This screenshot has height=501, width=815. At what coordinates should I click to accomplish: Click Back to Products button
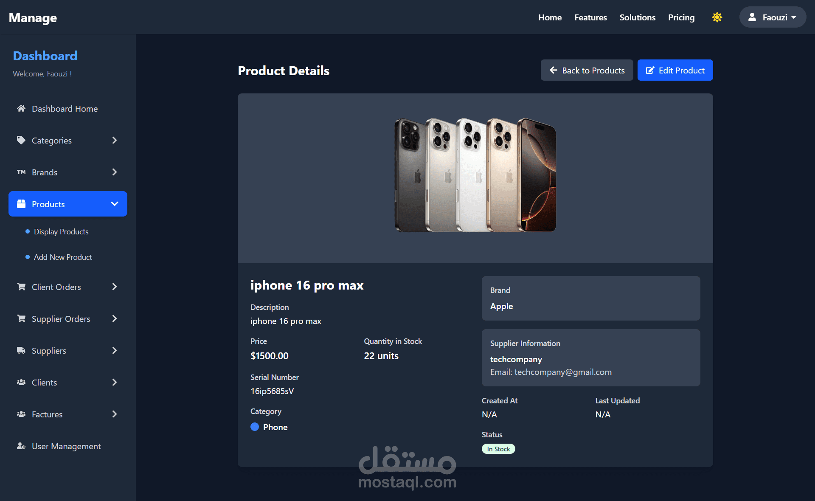coord(587,70)
